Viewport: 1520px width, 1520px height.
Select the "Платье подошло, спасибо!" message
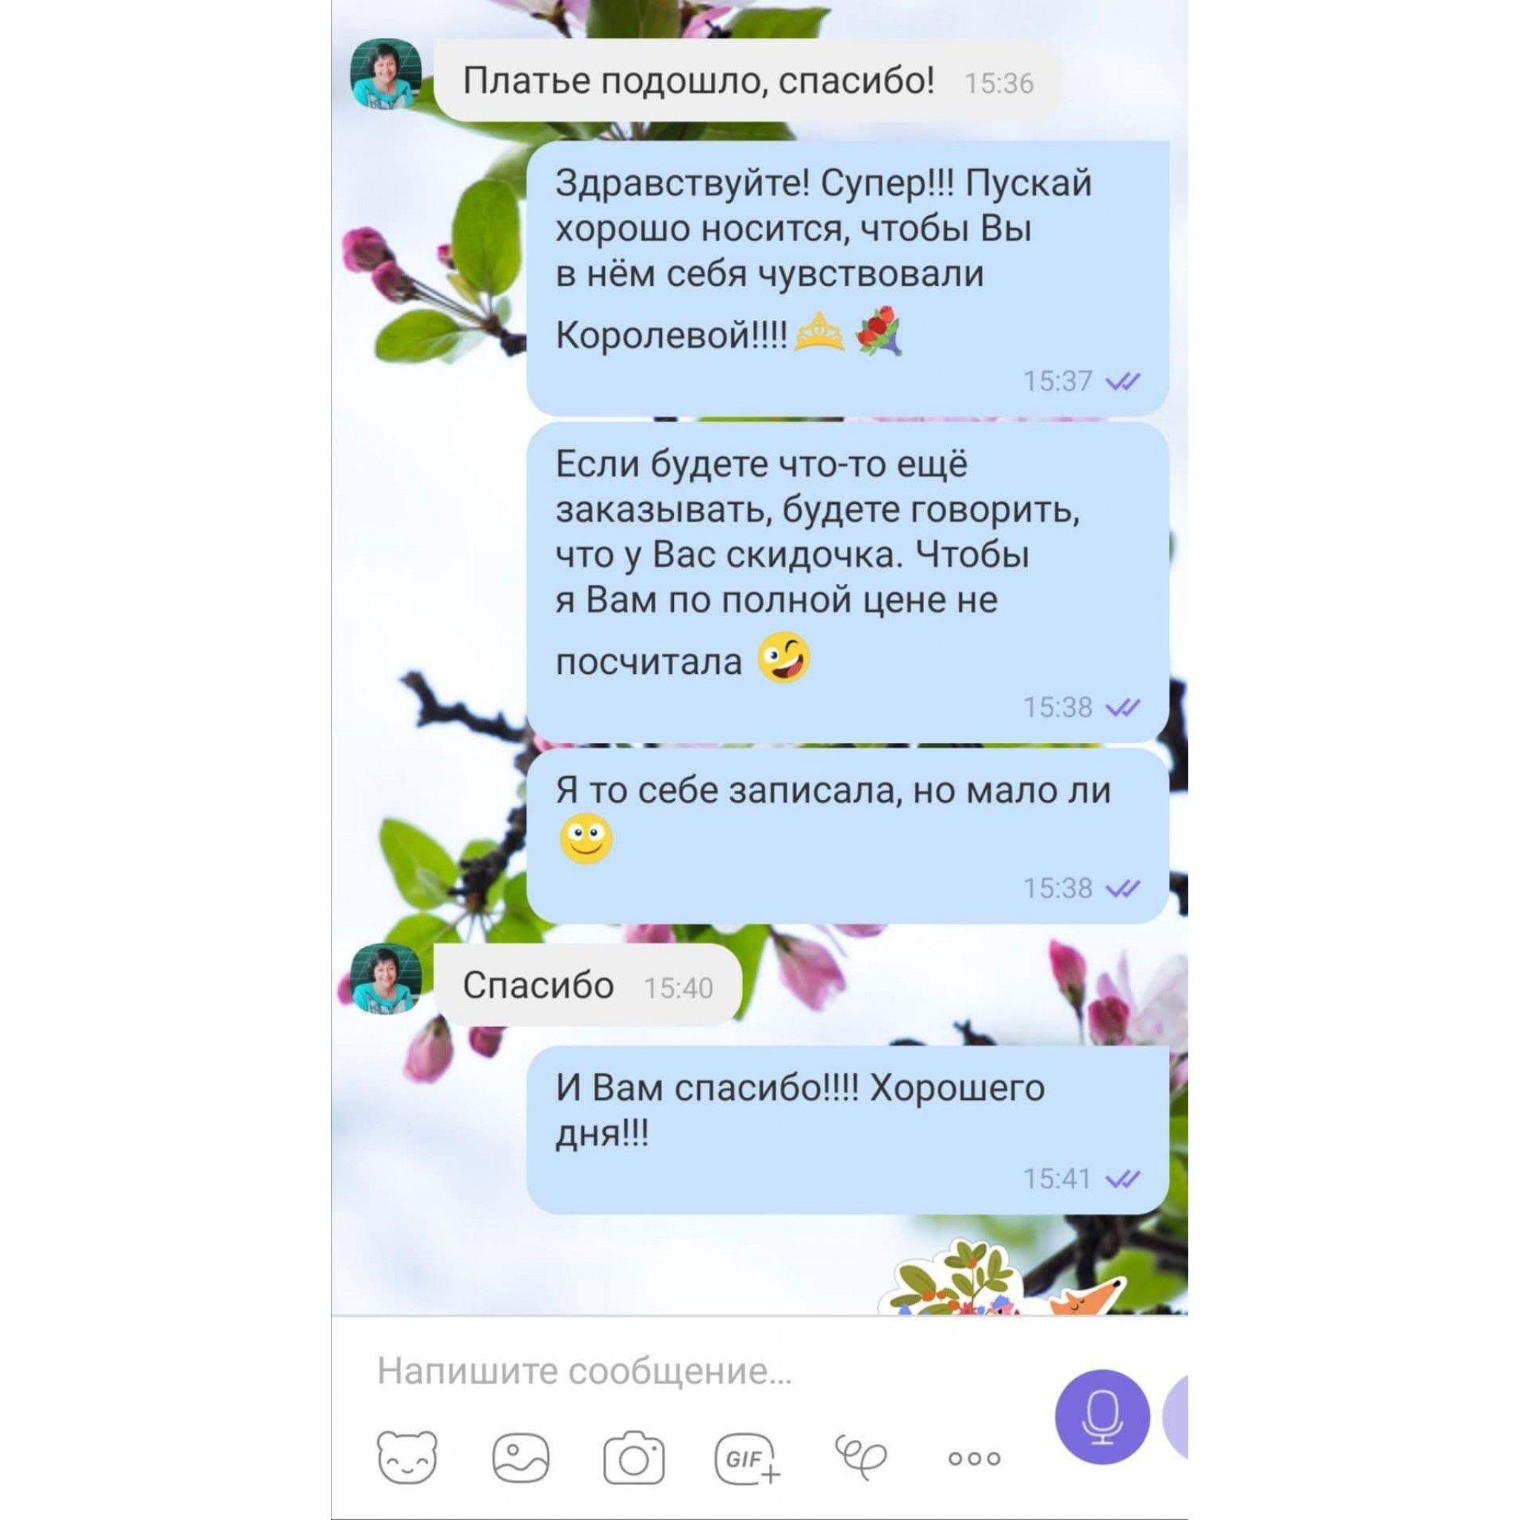(747, 80)
